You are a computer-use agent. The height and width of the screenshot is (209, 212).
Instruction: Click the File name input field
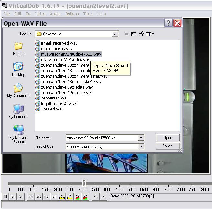click(102, 138)
